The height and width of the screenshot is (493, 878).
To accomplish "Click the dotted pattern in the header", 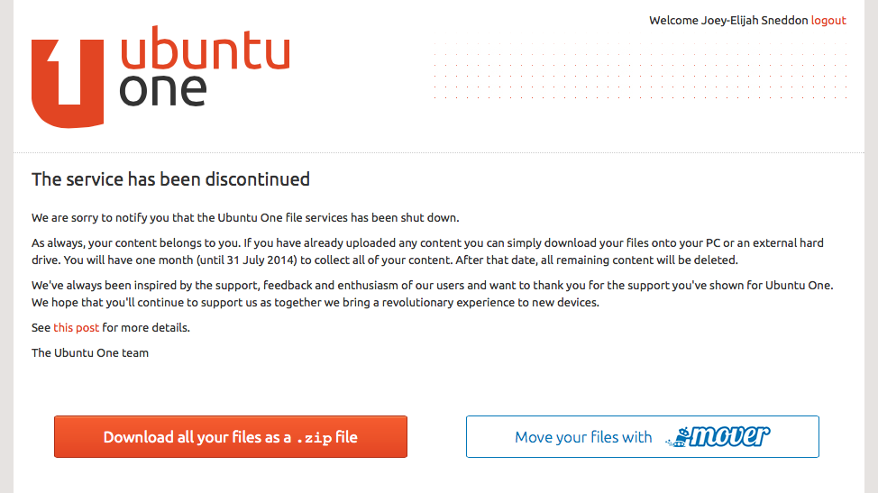I will click(x=638, y=70).
